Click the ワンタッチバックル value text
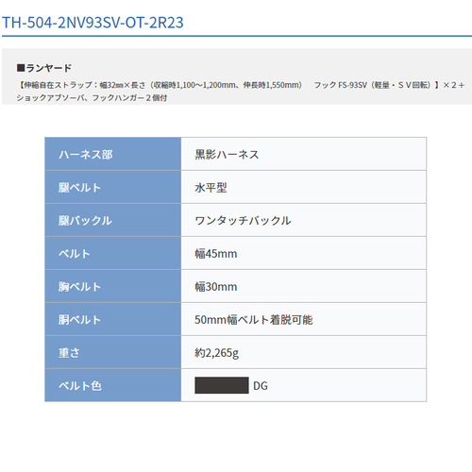The image size is (472, 472). [243, 221]
